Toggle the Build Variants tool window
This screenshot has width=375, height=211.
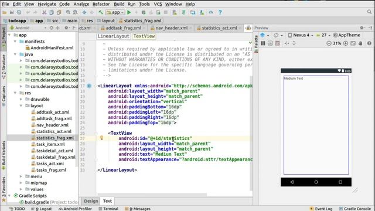[4, 155]
